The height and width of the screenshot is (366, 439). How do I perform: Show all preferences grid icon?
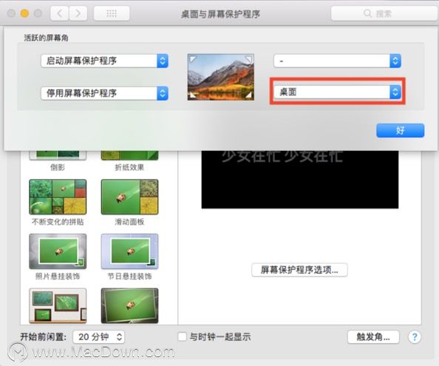point(112,13)
